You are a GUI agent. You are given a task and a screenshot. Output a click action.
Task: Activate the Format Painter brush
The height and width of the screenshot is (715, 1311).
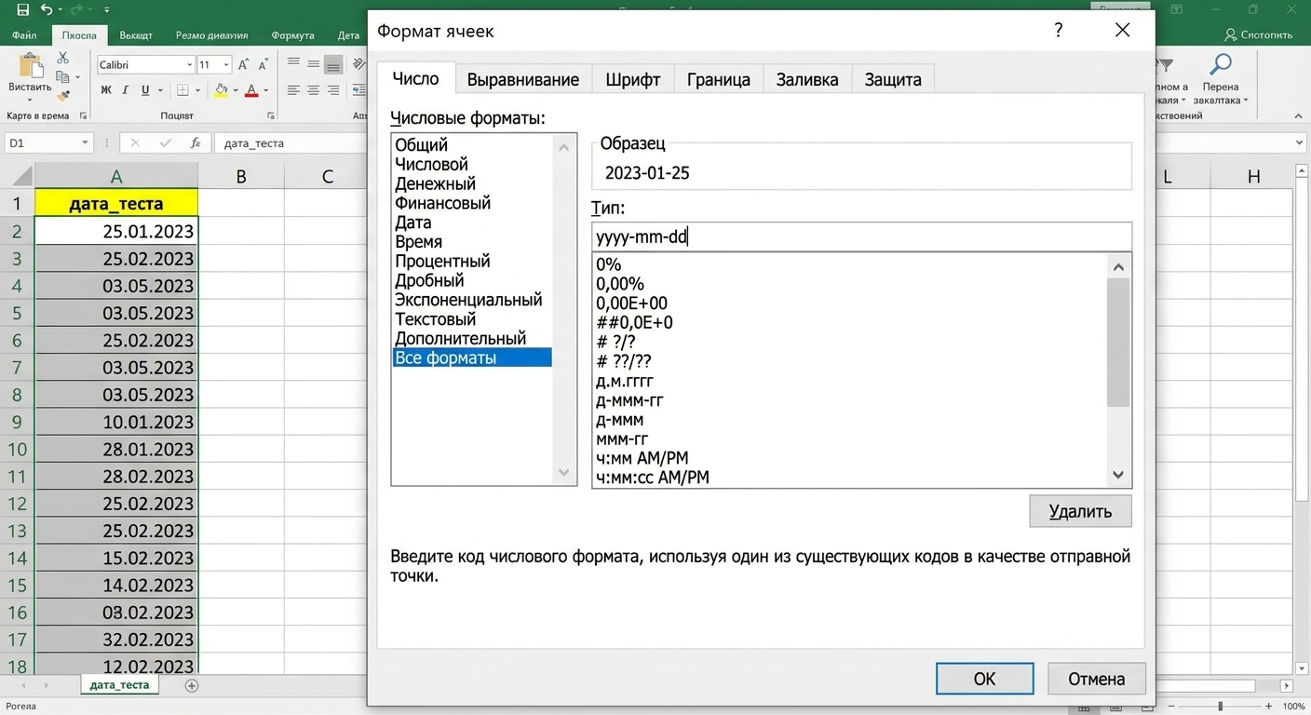(x=62, y=95)
